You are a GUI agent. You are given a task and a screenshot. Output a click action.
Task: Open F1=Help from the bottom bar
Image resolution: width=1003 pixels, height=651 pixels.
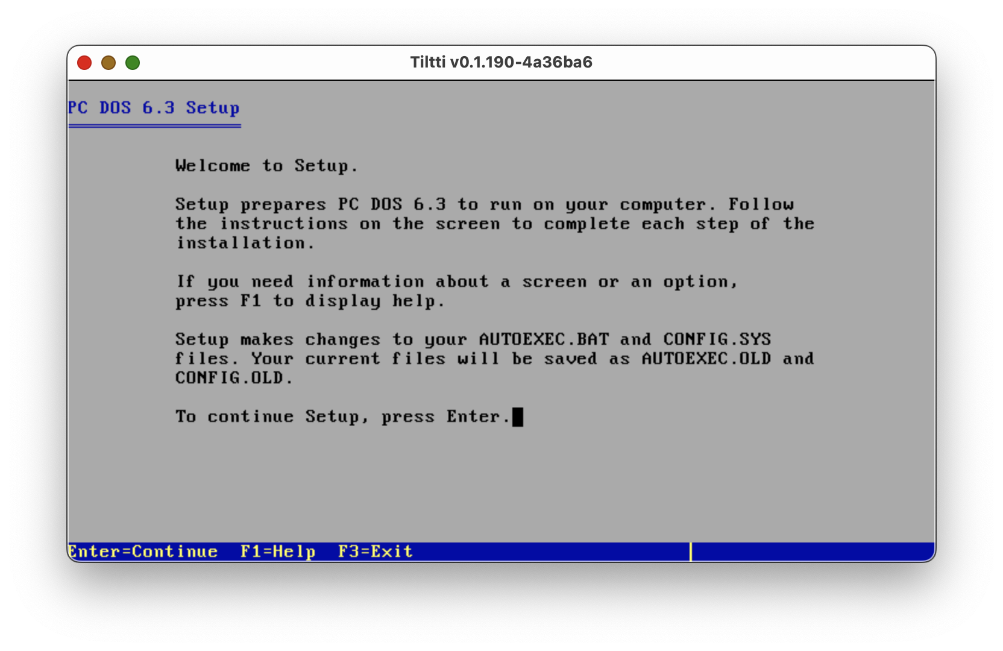[278, 552]
